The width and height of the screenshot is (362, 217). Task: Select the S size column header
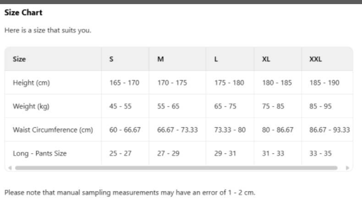point(112,59)
